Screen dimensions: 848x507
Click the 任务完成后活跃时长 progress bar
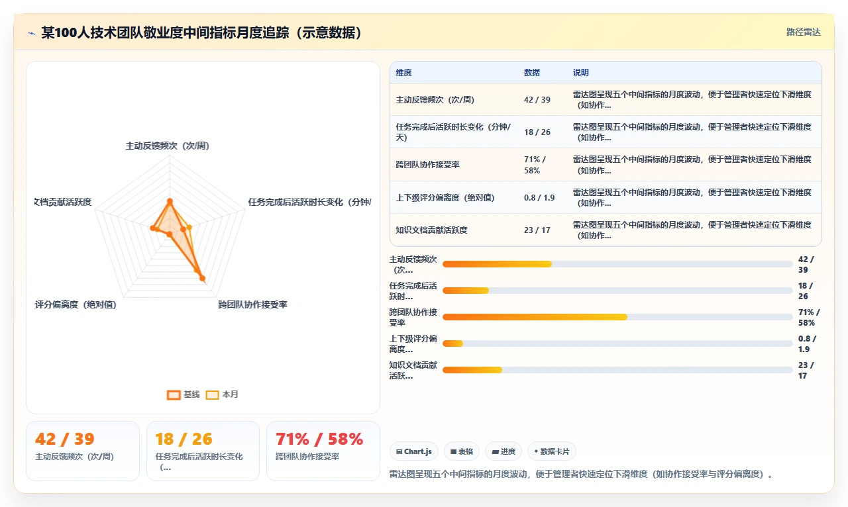(x=617, y=291)
